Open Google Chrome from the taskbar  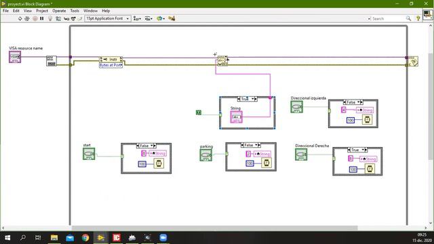(85, 238)
